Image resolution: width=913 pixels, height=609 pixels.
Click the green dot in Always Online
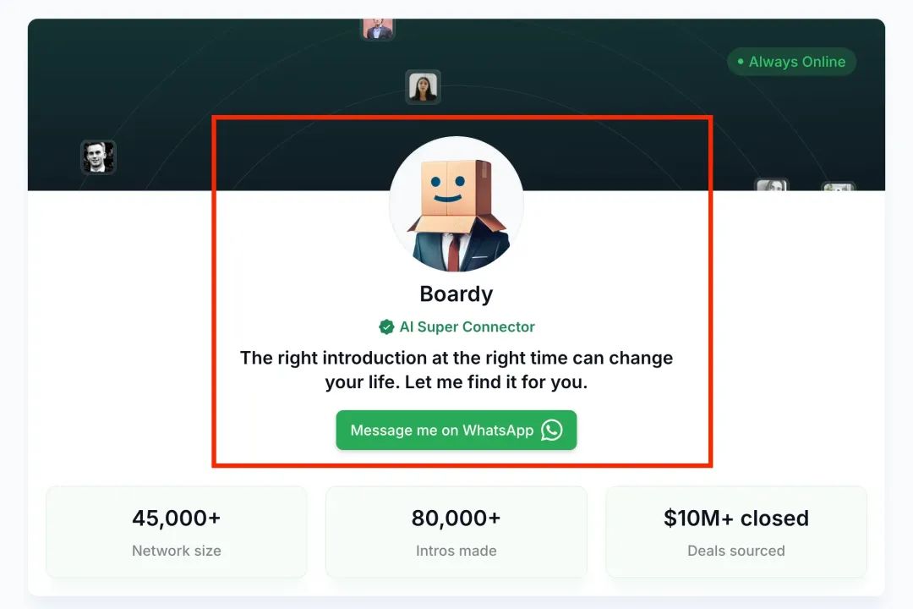tap(741, 61)
